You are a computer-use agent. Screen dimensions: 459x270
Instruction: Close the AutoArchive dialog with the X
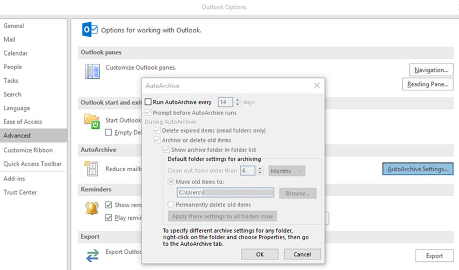pos(317,85)
